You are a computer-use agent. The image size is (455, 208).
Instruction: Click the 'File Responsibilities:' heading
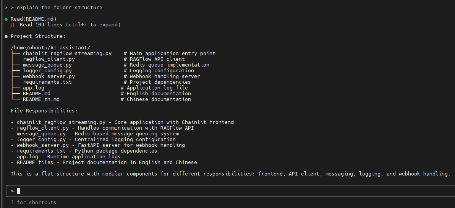click(44, 111)
